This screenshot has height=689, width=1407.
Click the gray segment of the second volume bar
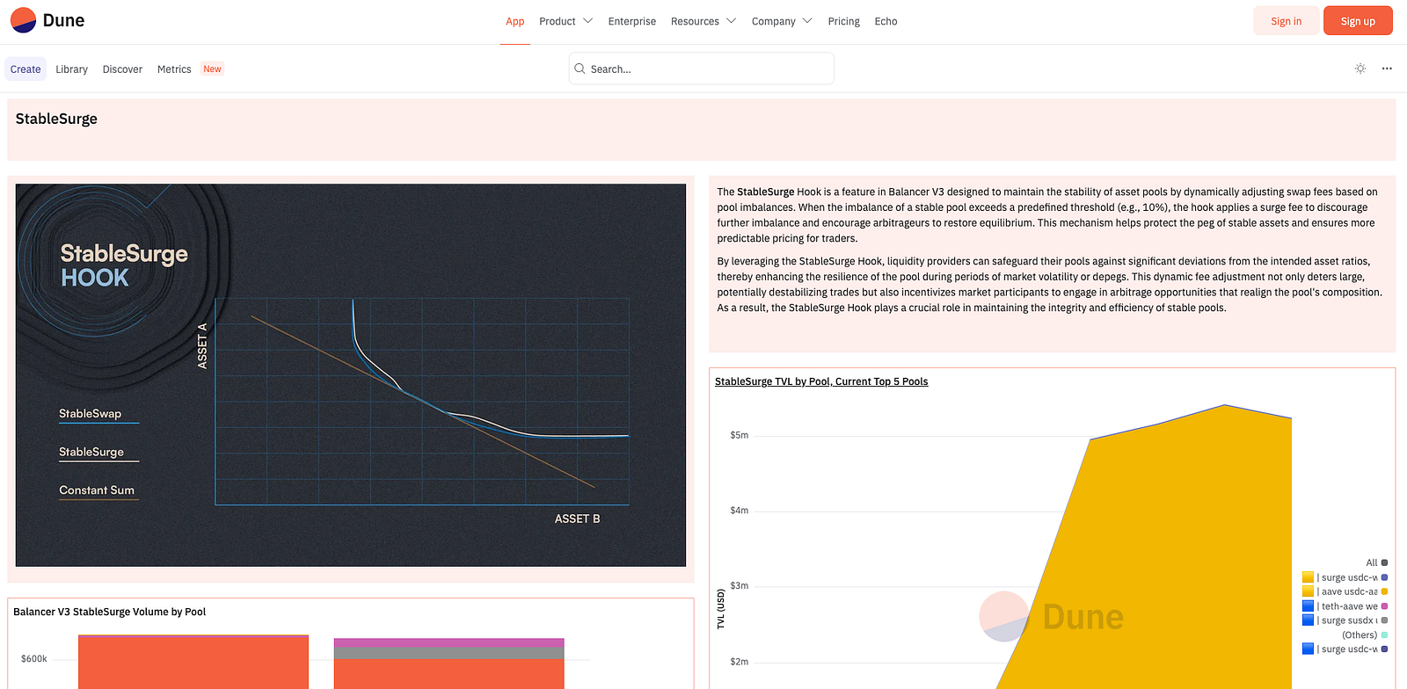pos(448,653)
